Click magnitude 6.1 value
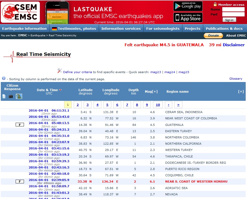This screenshot has height=199, width=247. [x=152, y=182]
